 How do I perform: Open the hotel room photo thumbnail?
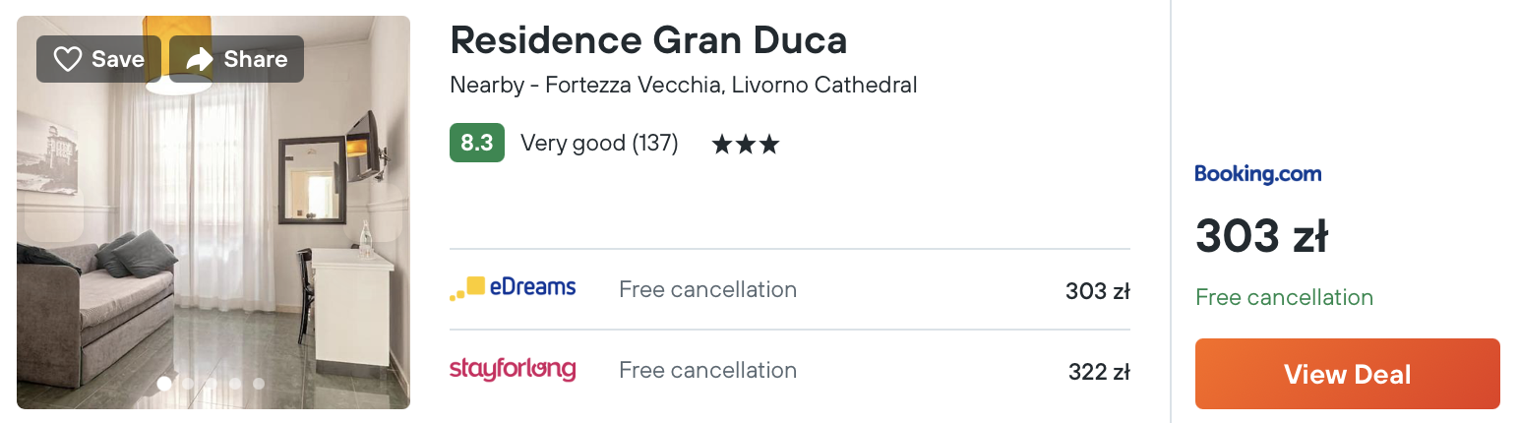click(x=213, y=211)
